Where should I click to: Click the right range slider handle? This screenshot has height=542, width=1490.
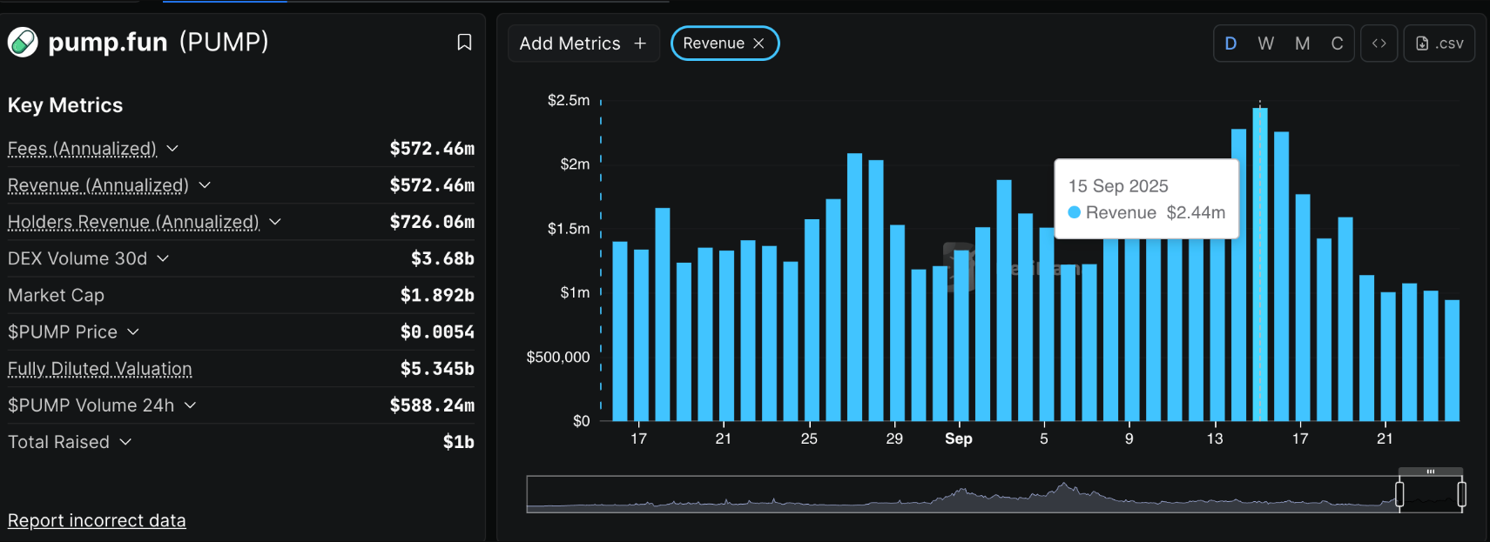click(1461, 494)
